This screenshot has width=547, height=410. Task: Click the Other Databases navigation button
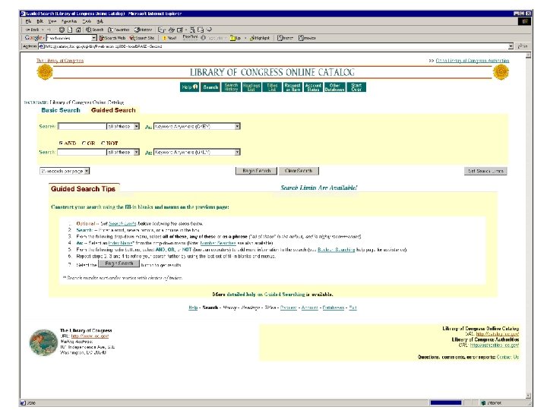(x=334, y=87)
